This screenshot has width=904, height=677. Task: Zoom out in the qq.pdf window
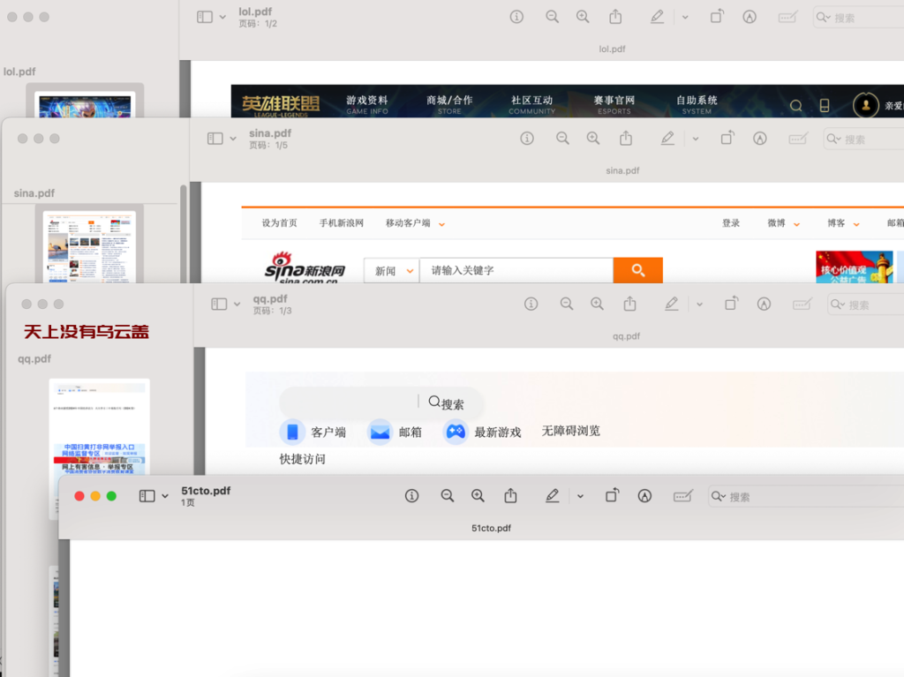(x=567, y=304)
